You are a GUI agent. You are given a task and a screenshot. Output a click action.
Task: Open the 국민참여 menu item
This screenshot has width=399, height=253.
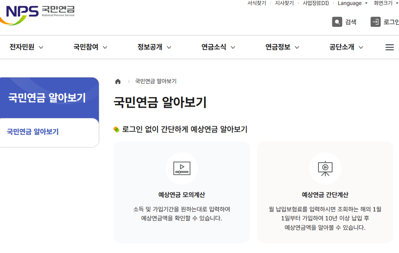pos(86,47)
